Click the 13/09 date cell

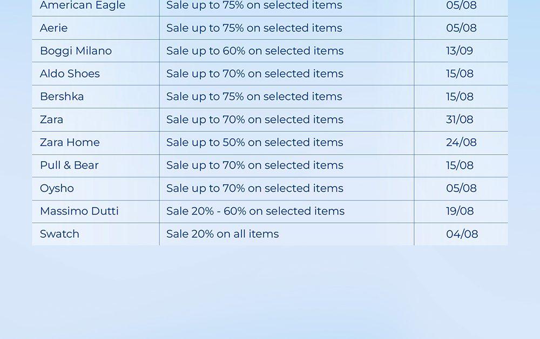point(460,51)
